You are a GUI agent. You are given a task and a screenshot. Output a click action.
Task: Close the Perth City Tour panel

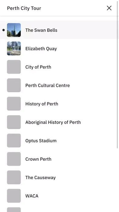click(109, 8)
